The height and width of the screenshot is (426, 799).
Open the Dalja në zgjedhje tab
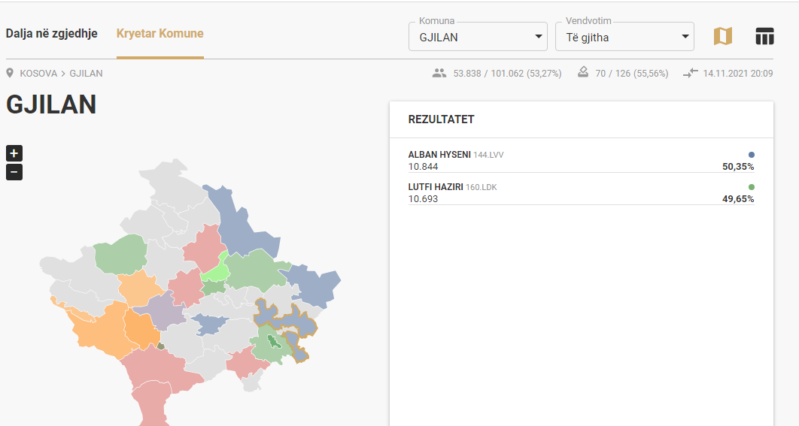click(51, 34)
